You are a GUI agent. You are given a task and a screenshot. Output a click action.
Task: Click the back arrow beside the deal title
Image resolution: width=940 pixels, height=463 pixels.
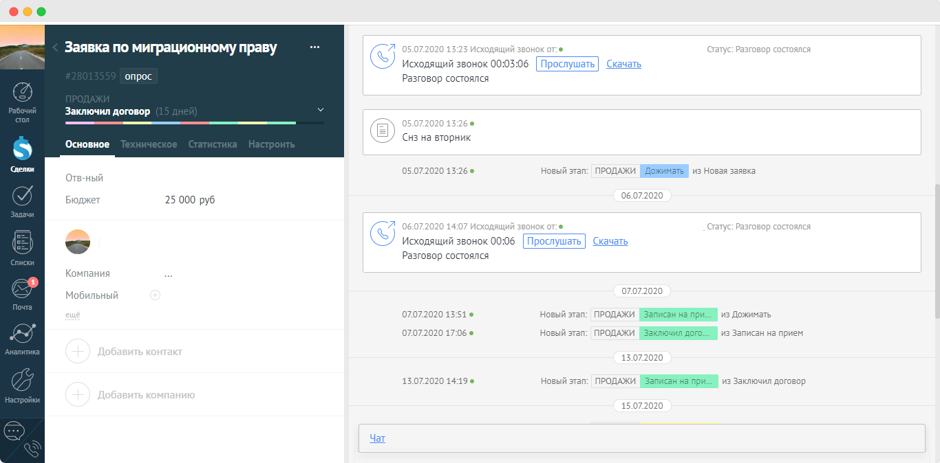[x=55, y=47]
